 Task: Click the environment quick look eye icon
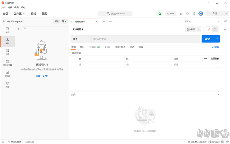[226, 21]
